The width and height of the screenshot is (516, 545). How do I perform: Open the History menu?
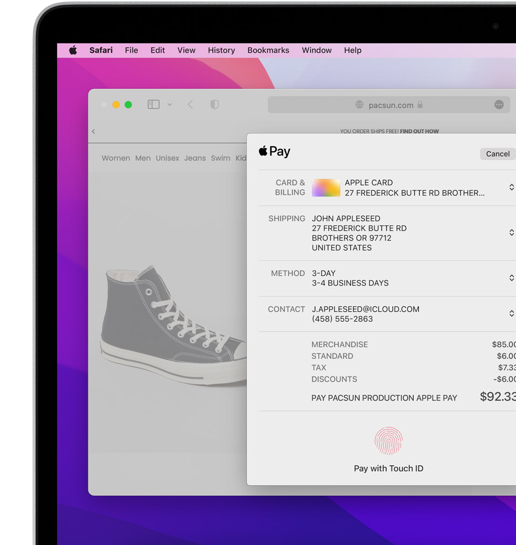(221, 50)
